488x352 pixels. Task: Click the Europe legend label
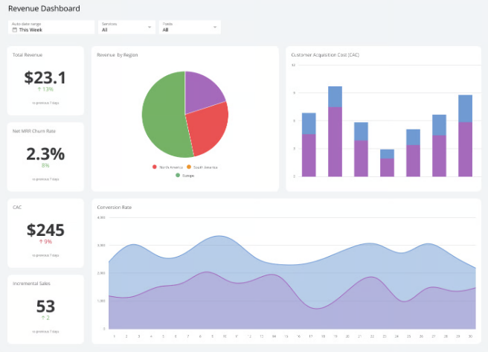[x=188, y=176]
